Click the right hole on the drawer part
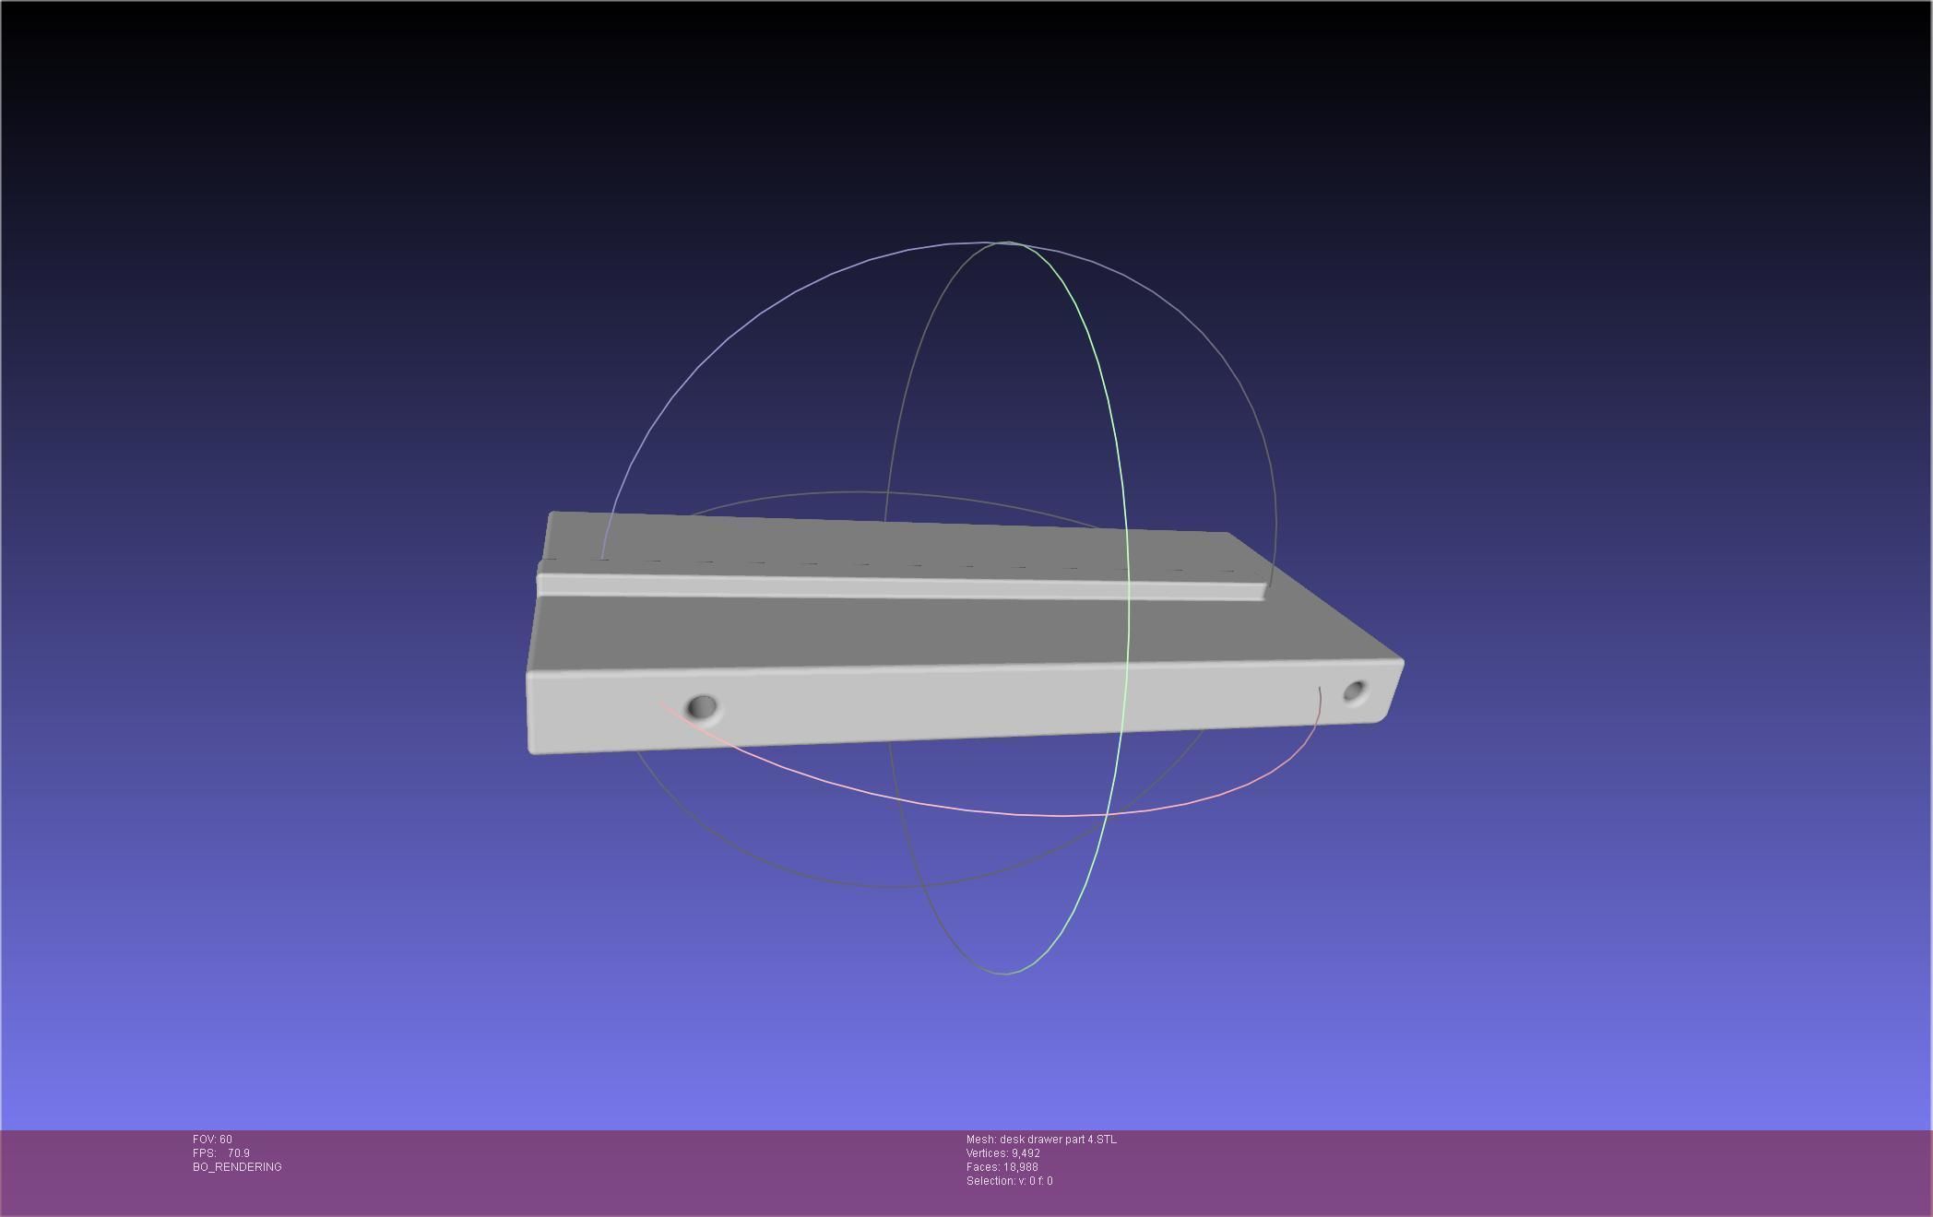This screenshot has height=1217, width=1933. coord(1355,691)
